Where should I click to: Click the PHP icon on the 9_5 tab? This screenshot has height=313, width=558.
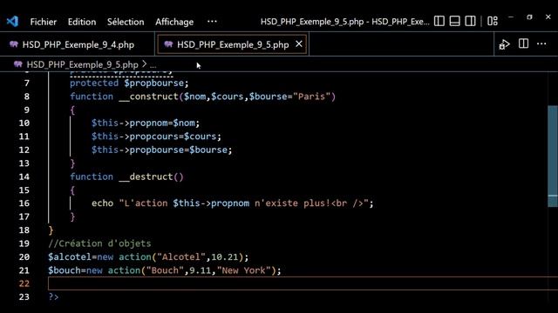tap(168, 44)
